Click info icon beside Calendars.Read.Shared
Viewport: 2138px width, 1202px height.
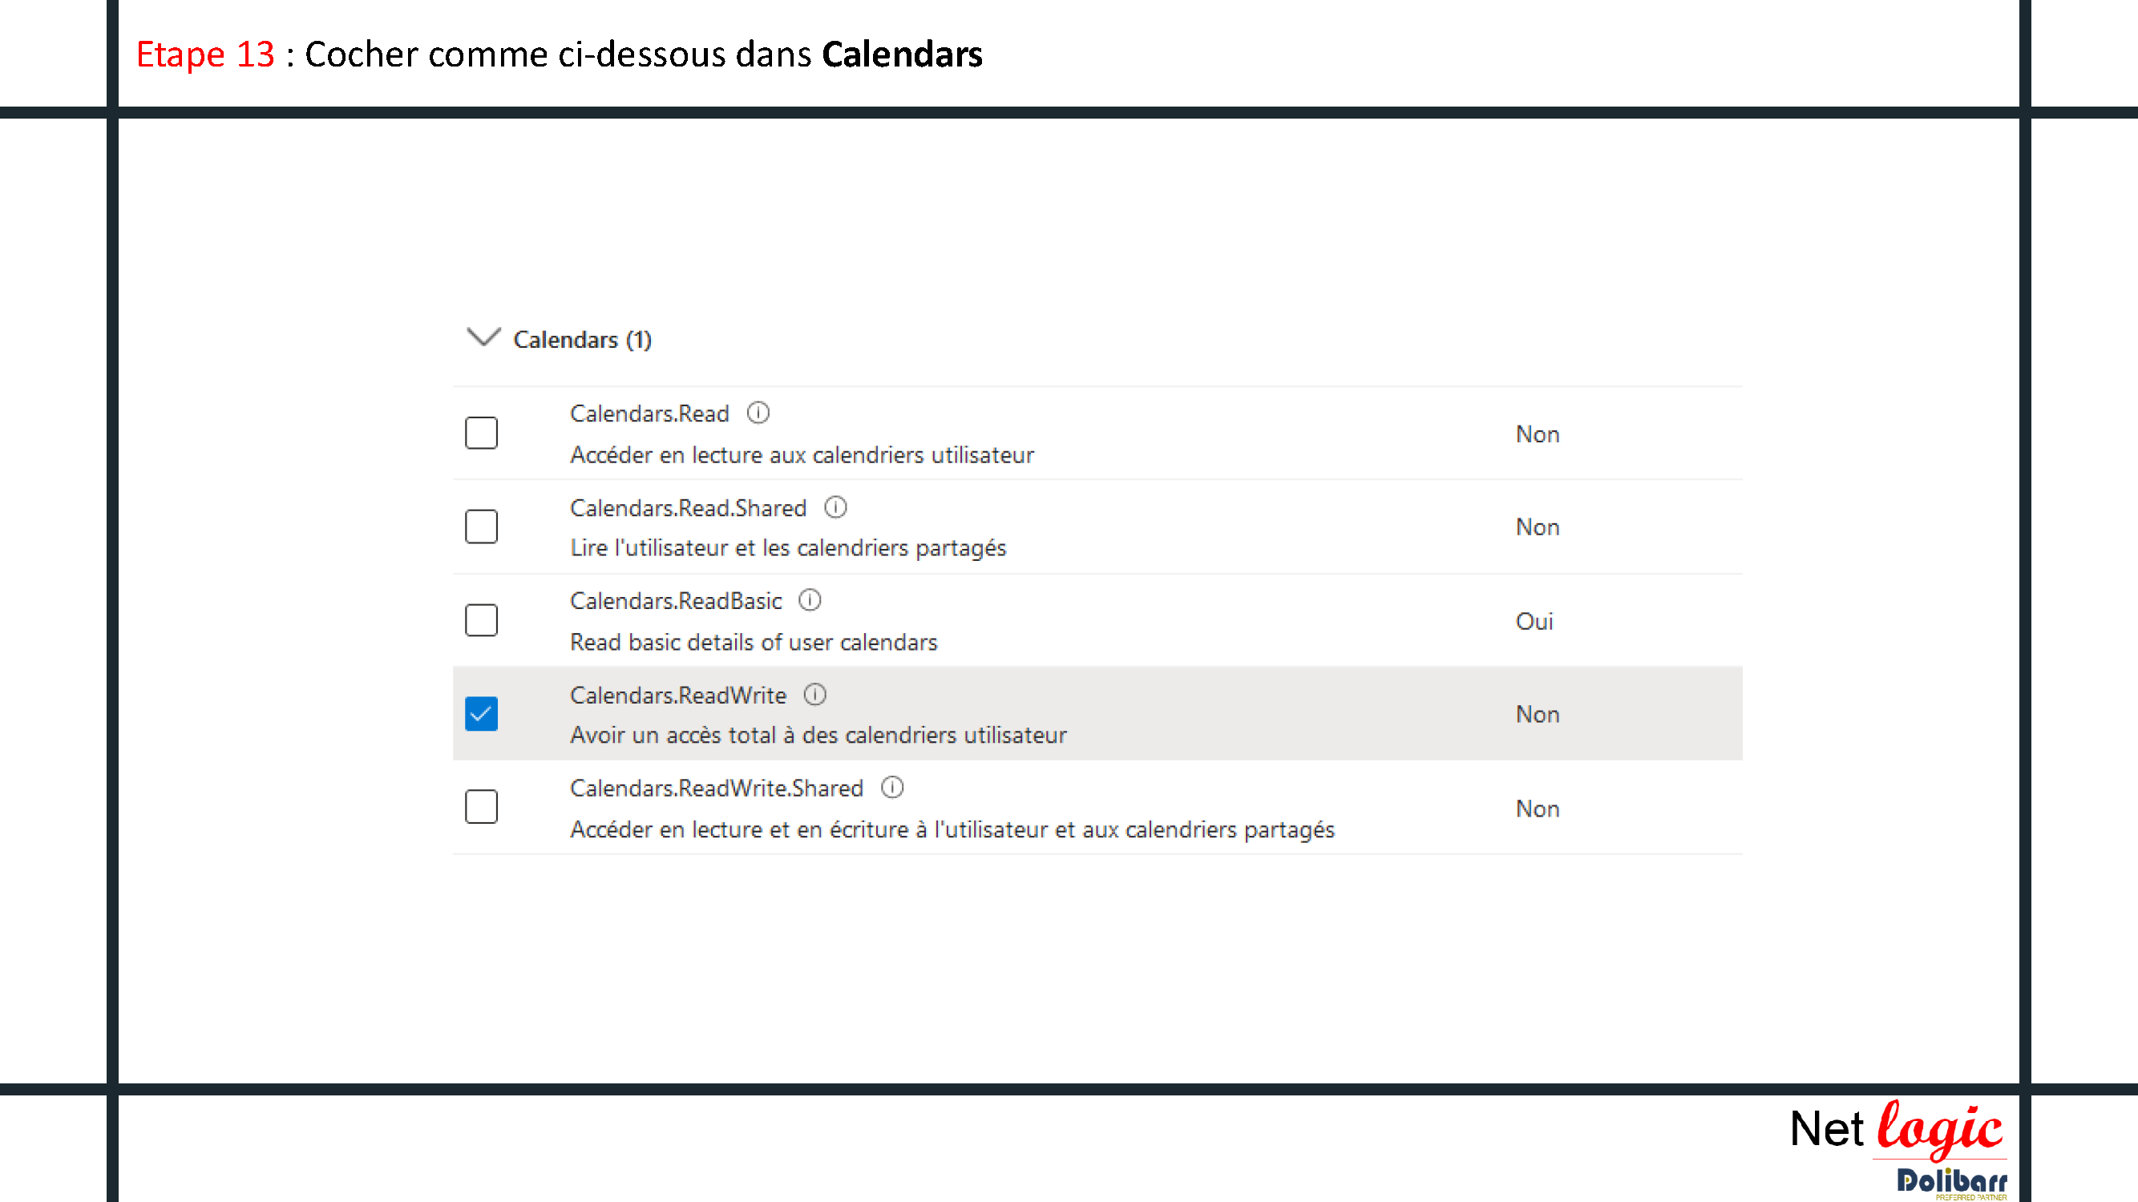pos(835,507)
